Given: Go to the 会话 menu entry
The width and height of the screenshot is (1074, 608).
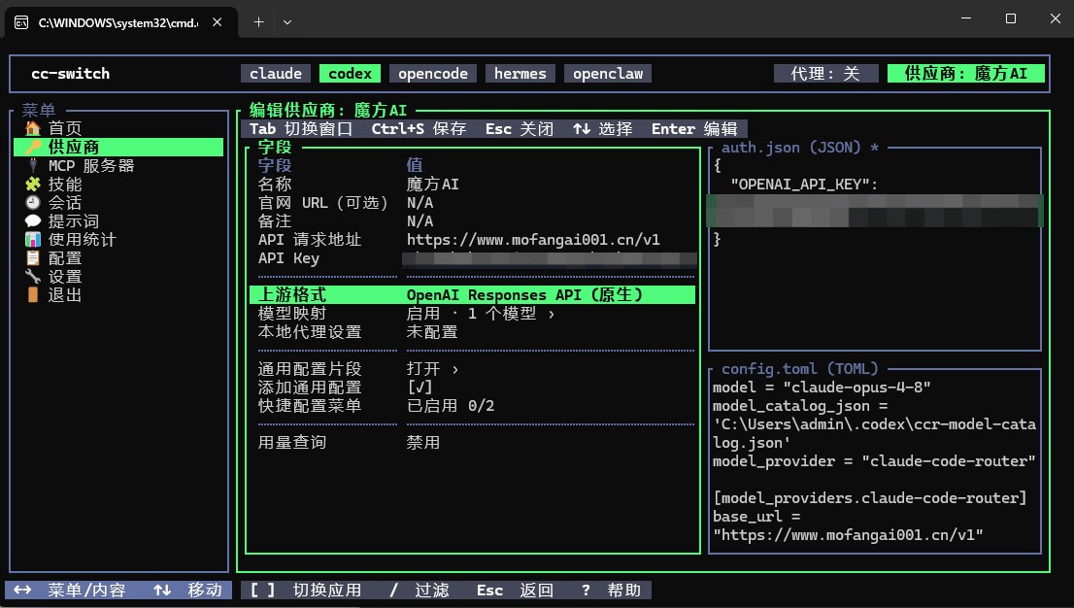Looking at the screenshot, I should (x=65, y=202).
